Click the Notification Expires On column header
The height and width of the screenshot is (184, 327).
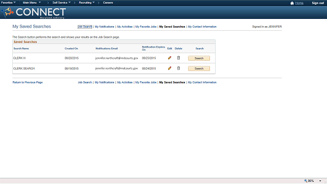click(x=153, y=49)
